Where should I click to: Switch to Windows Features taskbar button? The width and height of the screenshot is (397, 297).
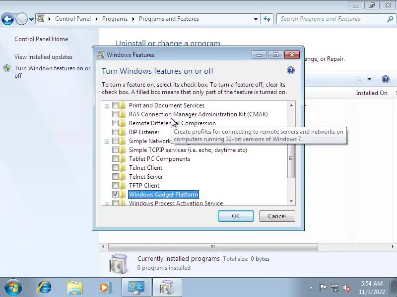(x=167, y=288)
